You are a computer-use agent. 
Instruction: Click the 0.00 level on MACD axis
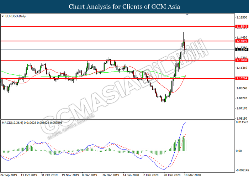point(239,151)
